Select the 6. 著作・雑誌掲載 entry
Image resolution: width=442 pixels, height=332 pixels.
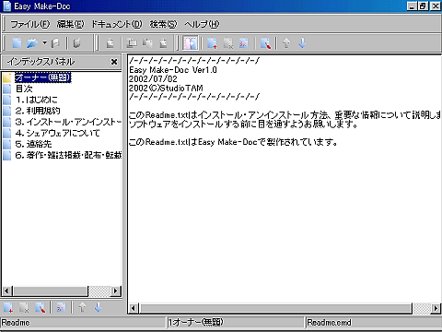click(x=68, y=155)
